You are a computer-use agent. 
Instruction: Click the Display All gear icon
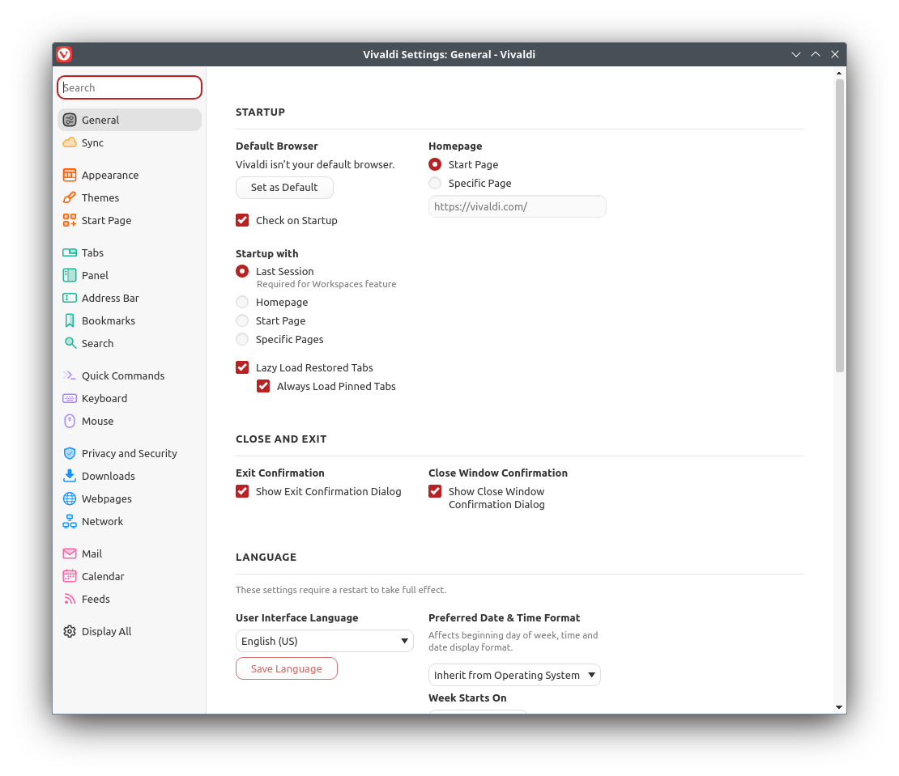(70, 631)
